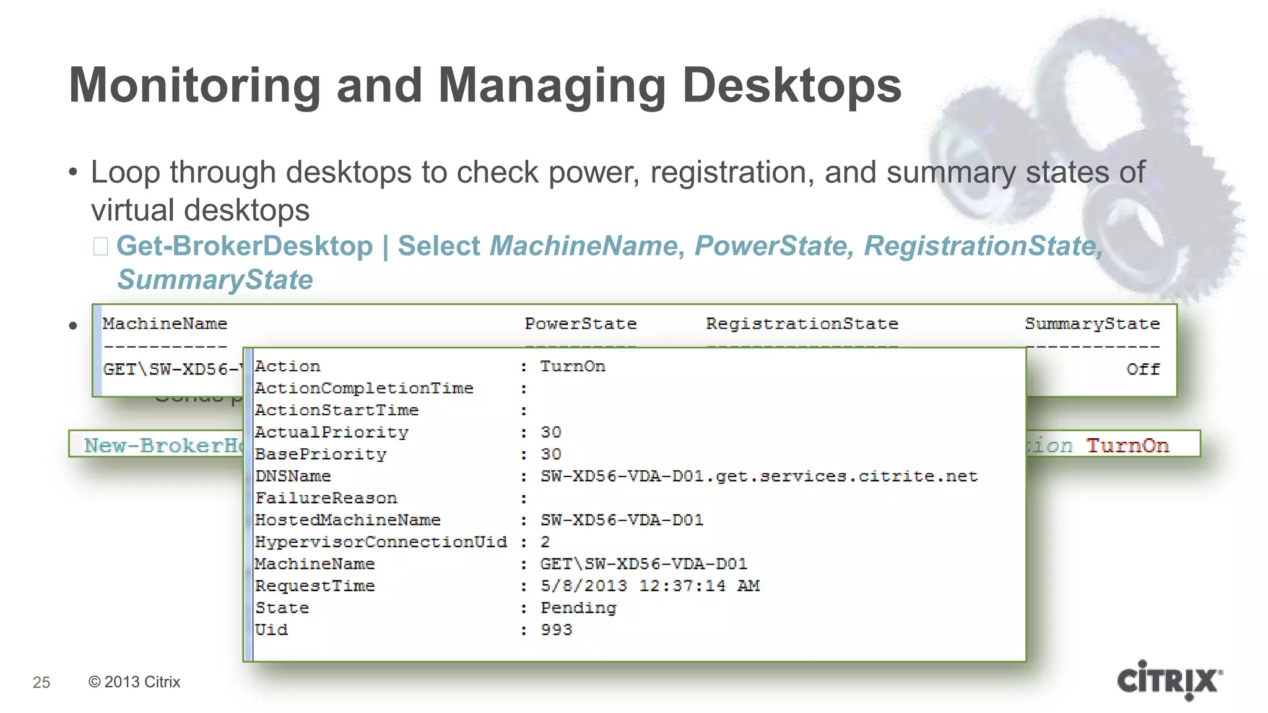Click the State field label
This screenshot has height=713, width=1268.
click(282, 608)
